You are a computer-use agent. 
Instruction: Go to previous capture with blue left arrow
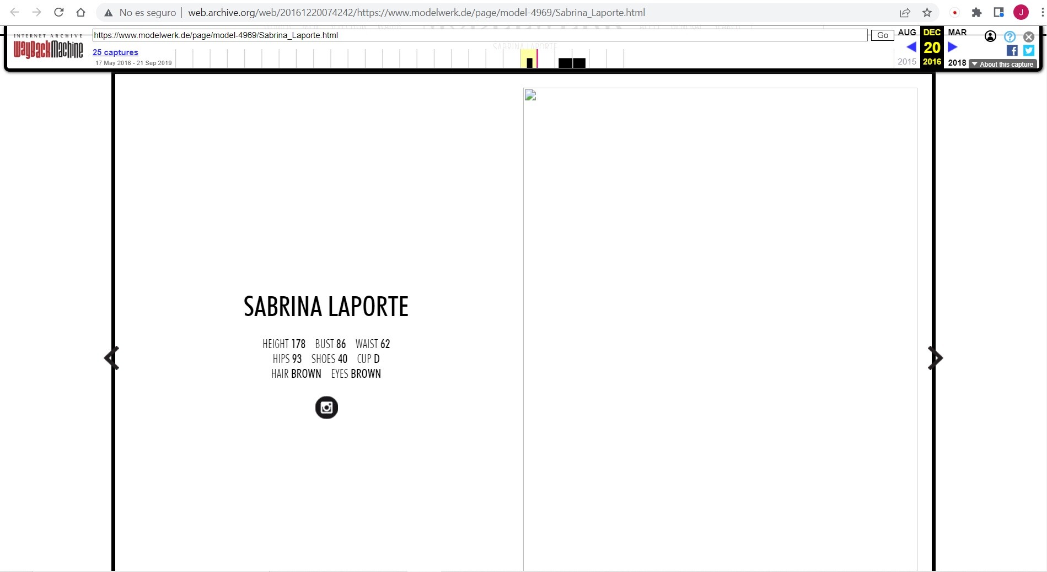pos(911,47)
